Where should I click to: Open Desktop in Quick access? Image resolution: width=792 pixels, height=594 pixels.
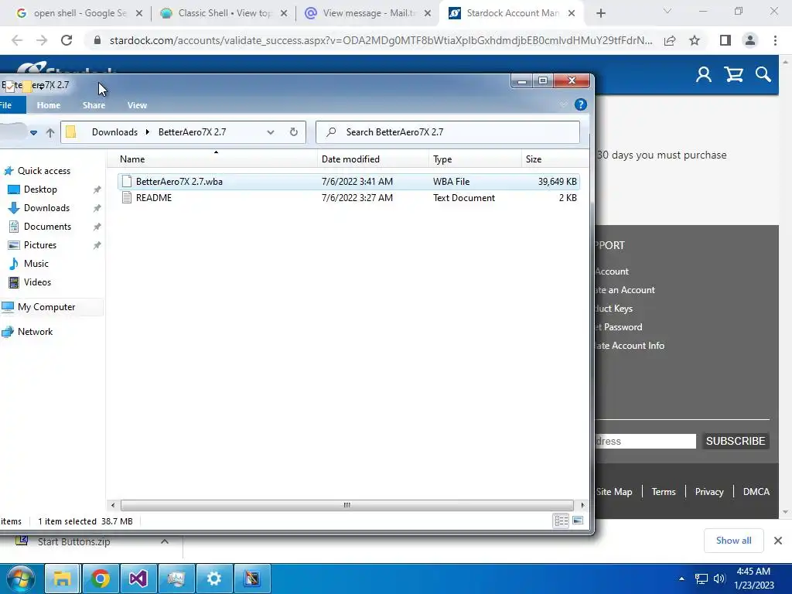tap(40, 189)
